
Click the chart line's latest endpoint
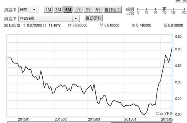tap(172, 48)
